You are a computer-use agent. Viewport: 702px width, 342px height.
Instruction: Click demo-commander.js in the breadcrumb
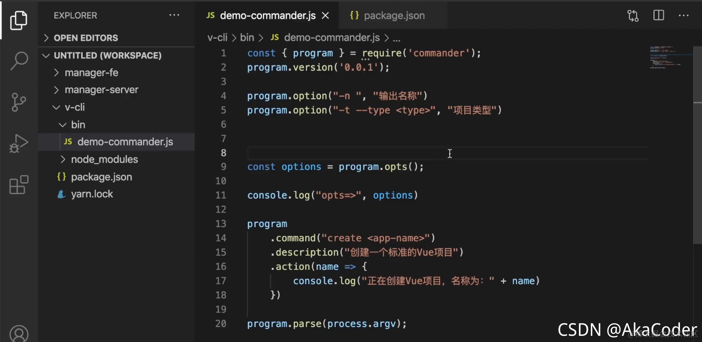pyautogui.click(x=332, y=38)
